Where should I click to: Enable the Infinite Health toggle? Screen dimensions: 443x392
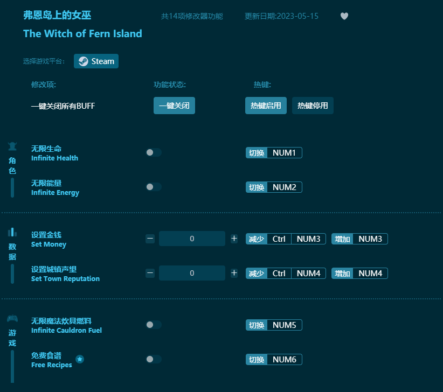click(x=154, y=152)
